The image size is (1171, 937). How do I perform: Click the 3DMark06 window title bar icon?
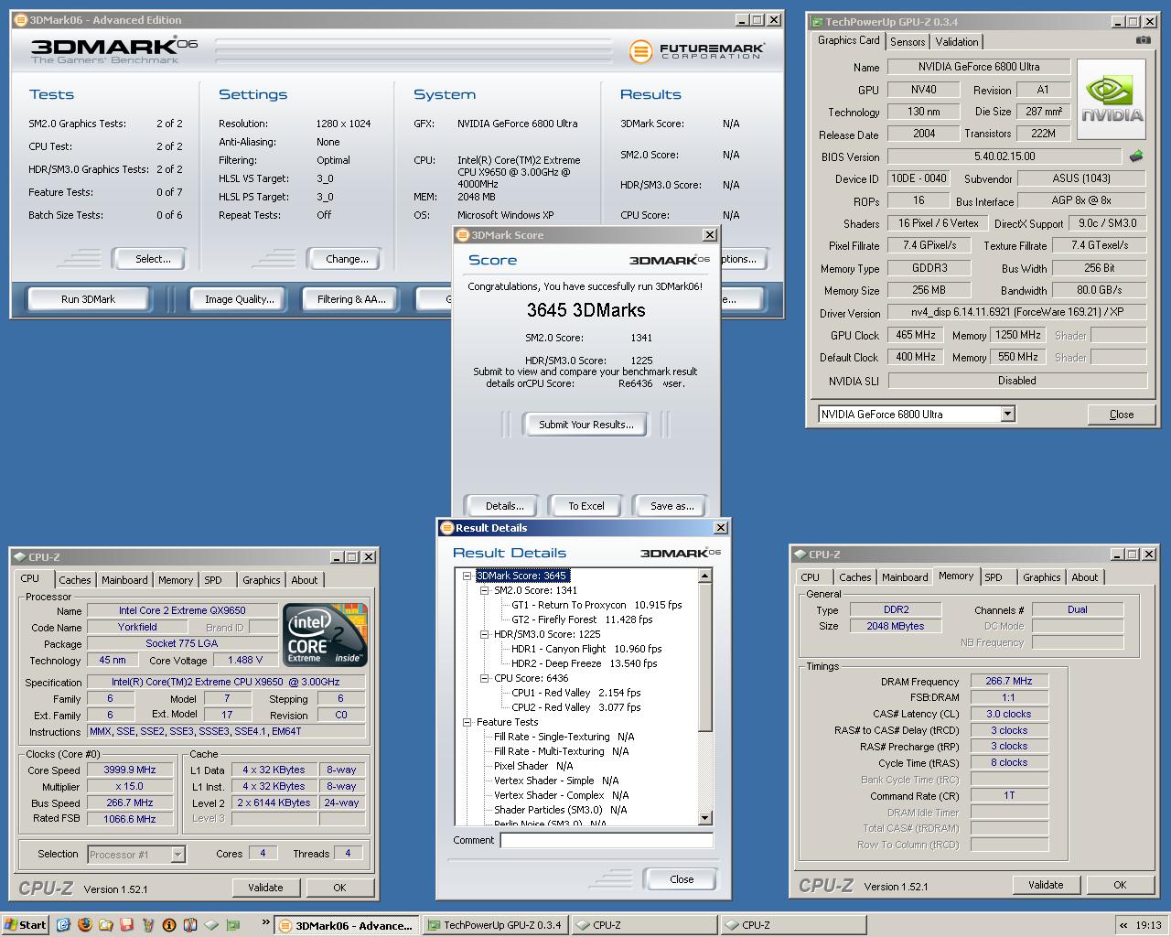coord(20,19)
